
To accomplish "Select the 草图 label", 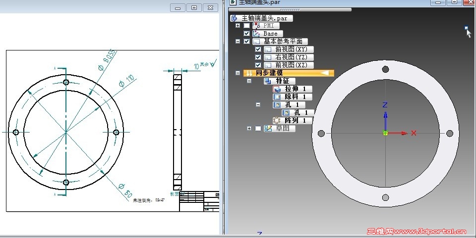I will (283, 128).
